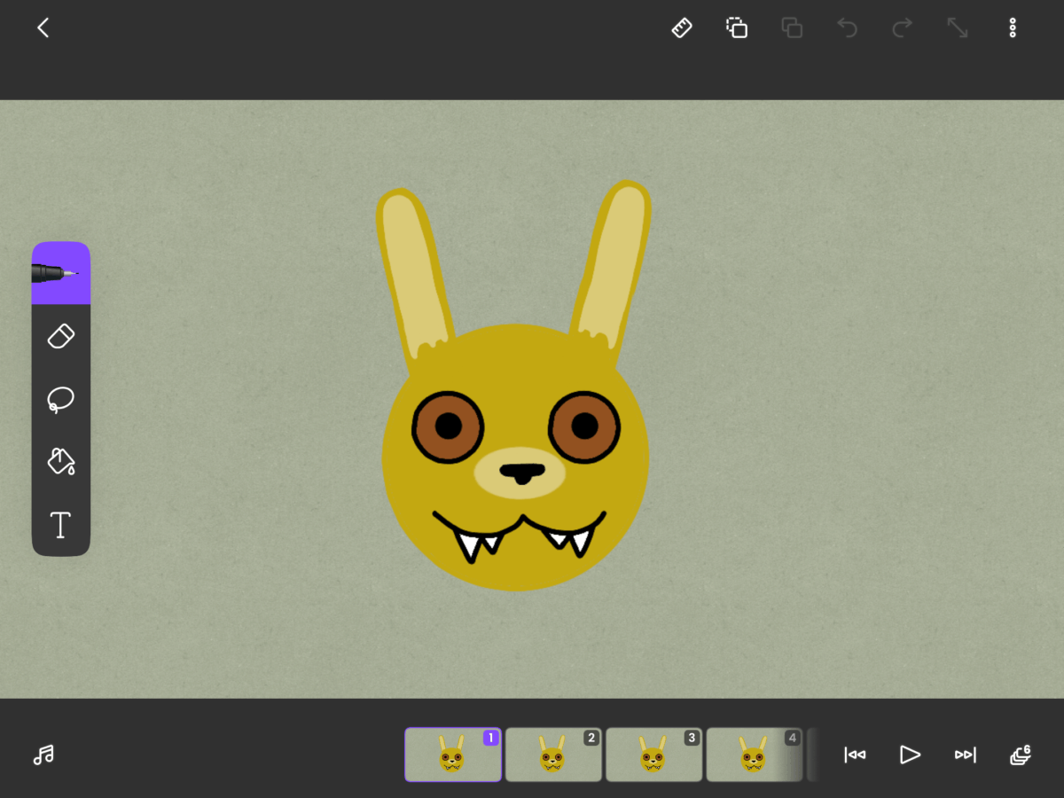Select the Text tool
The height and width of the screenshot is (798, 1064).
point(60,525)
